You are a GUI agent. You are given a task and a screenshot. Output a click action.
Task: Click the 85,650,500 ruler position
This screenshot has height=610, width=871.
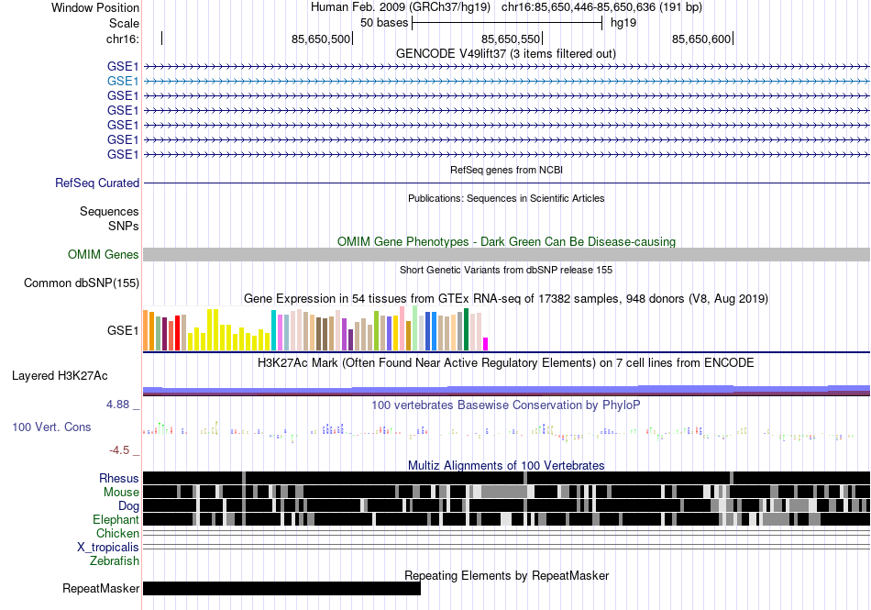tap(321, 39)
